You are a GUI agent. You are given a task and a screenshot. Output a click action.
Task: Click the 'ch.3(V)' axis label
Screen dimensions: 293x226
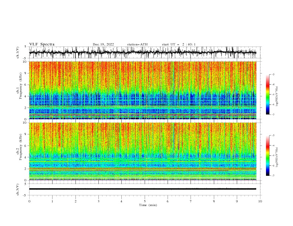click(x=18, y=189)
